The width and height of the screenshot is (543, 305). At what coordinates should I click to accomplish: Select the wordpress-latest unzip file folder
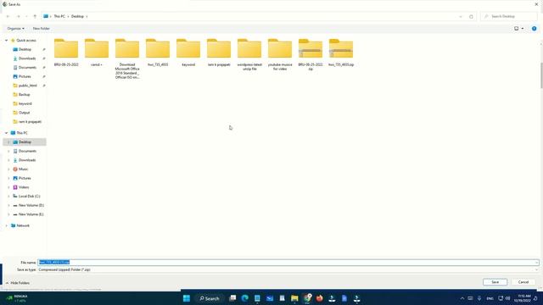coord(249,54)
